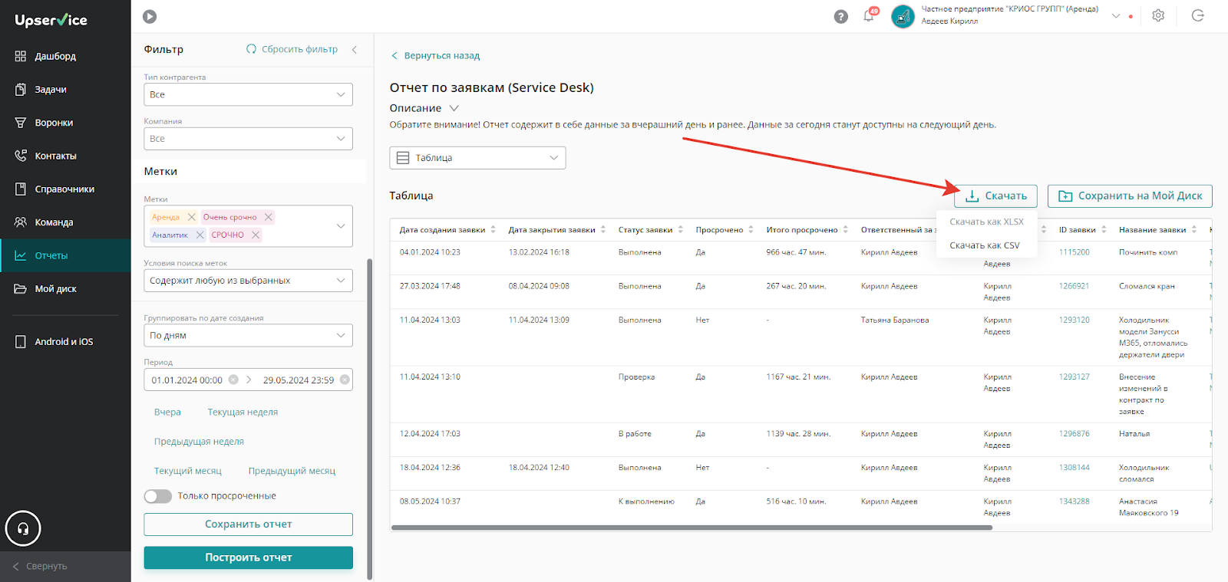Click 'Построить отчет' button
The width and height of the screenshot is (1228, 582).
tap(248, 557)
